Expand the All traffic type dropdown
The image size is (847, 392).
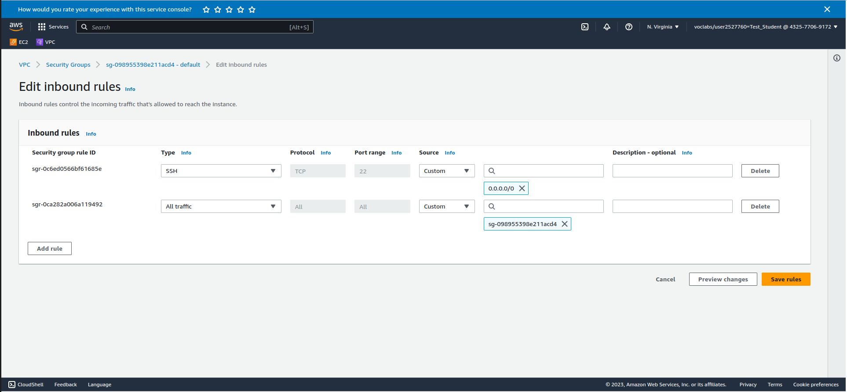(x=221, y=206)
